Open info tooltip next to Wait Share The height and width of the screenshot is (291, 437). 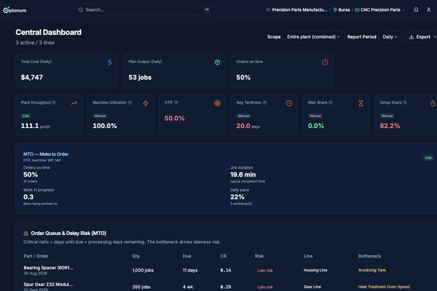coord(330,102)
